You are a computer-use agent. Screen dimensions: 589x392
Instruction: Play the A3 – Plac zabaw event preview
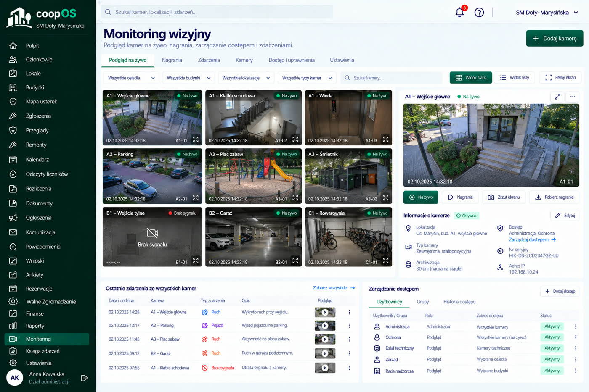tap(325, 339)
